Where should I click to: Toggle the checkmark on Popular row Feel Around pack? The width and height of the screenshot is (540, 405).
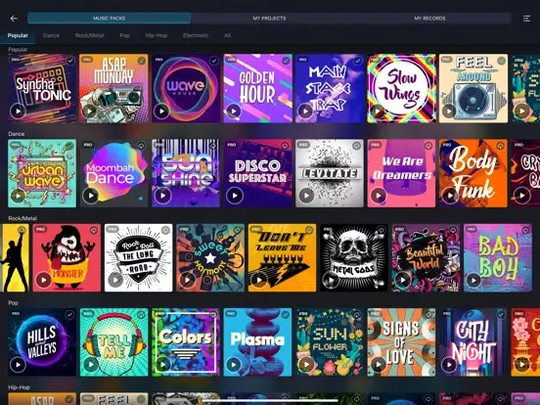502,61
